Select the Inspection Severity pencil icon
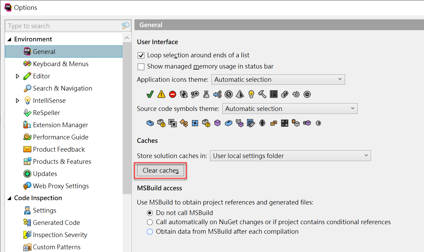 [26, 235]
